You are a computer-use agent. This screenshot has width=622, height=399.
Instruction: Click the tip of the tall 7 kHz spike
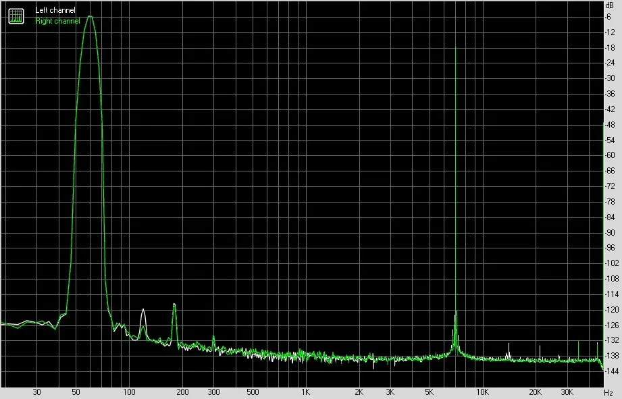(455, 47)
